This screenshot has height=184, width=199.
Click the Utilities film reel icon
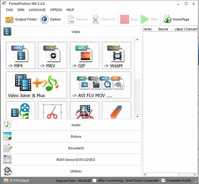click(8, 171)
